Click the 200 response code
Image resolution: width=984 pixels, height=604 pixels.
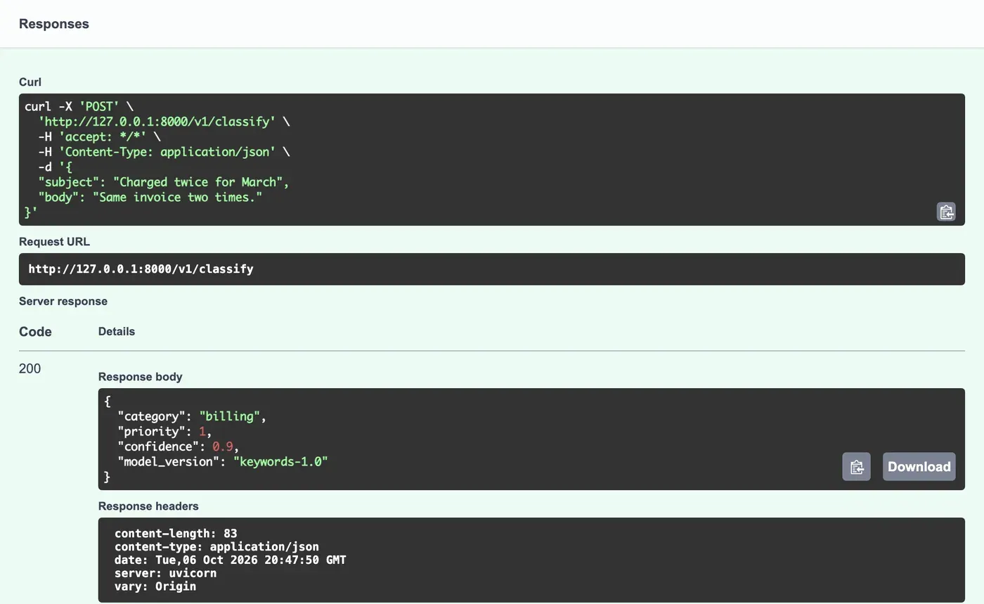click(30, 368)
